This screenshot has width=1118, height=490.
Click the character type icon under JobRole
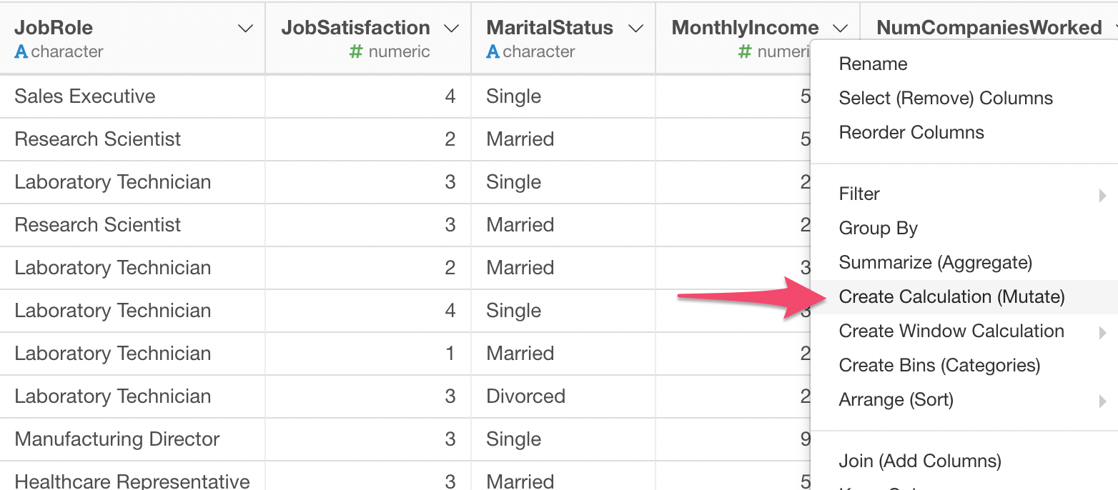click(21, 51)
